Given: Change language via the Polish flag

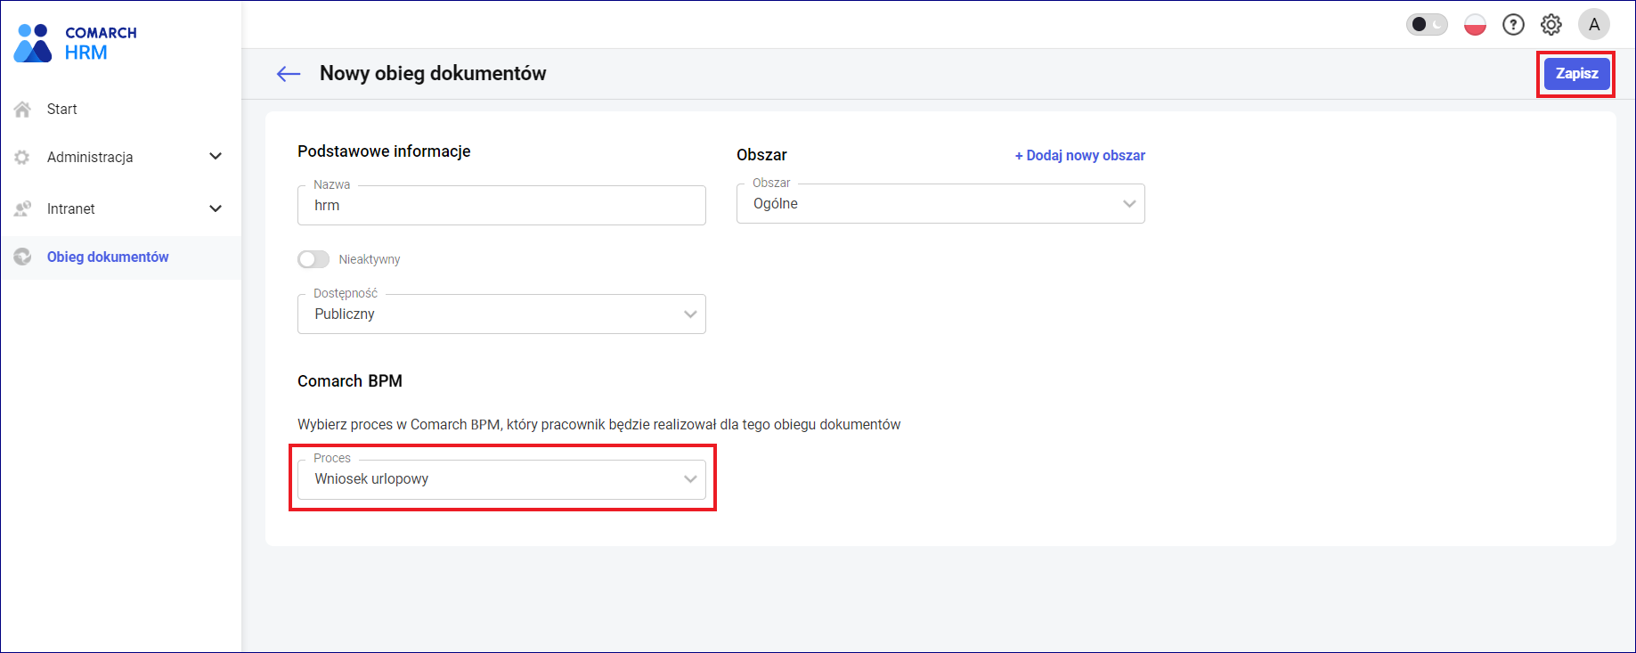Looking at the screenshot, I should click(x=1475, y=25).
